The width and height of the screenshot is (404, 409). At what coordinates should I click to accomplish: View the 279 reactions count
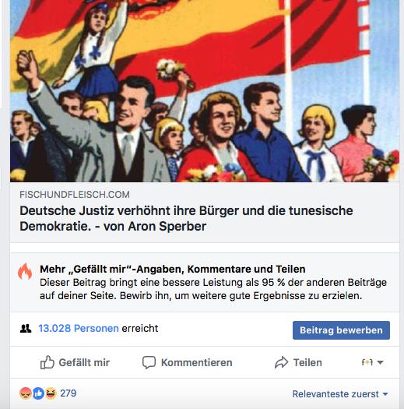[69, 393]
